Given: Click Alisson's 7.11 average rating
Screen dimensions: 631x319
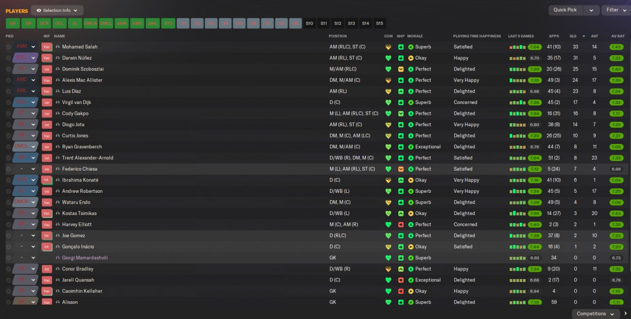Looking at the screenshot, I should (616, 302).
